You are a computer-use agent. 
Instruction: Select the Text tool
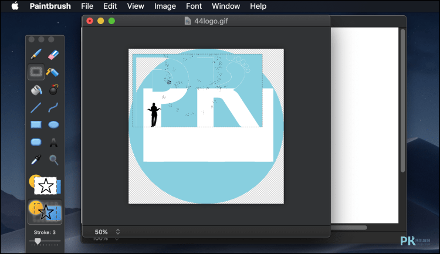(x=53, y=143)
